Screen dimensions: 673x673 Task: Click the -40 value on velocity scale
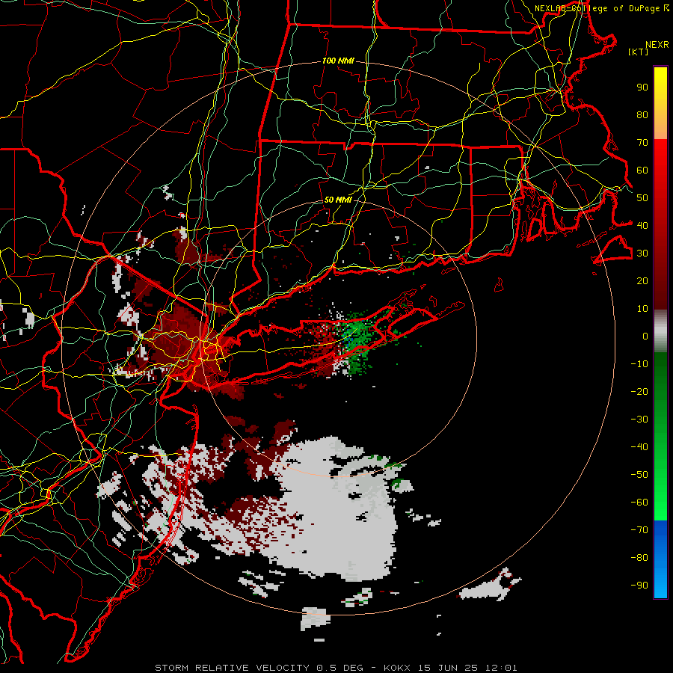[639, 447]
